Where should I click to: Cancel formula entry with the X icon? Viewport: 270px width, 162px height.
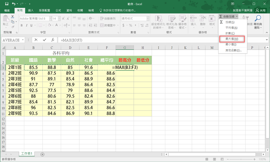pos(36,40)
